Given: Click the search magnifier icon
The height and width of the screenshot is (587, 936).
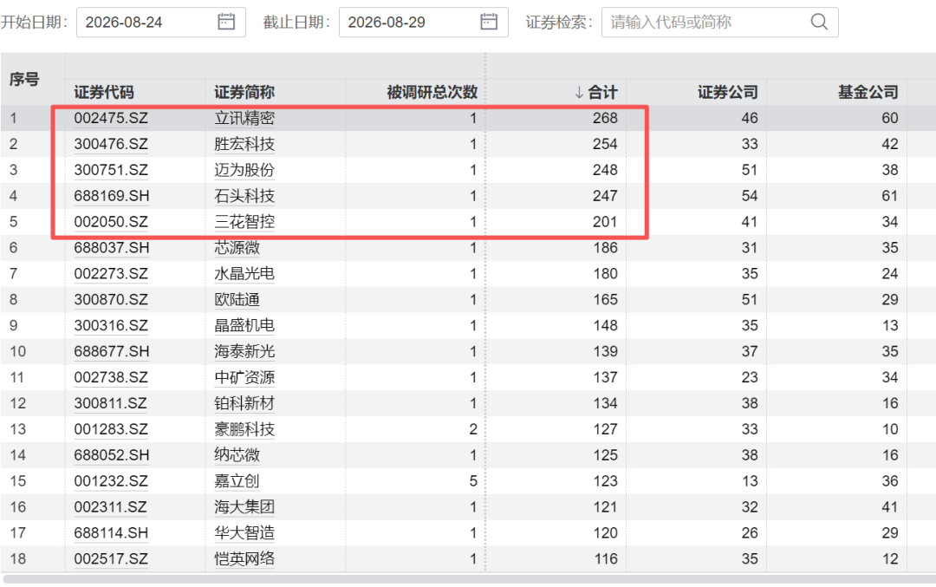Looking at the screenshot, I should coord(819,22).
